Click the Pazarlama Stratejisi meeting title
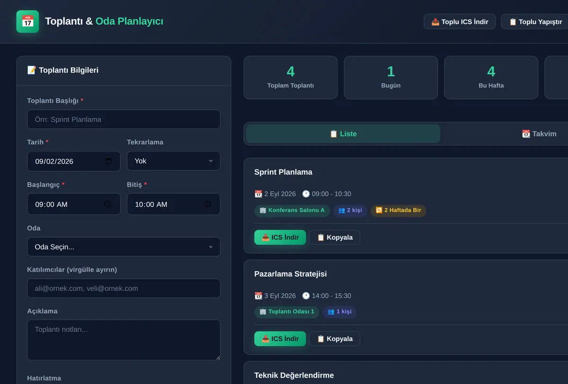 (x=291, y=274)
